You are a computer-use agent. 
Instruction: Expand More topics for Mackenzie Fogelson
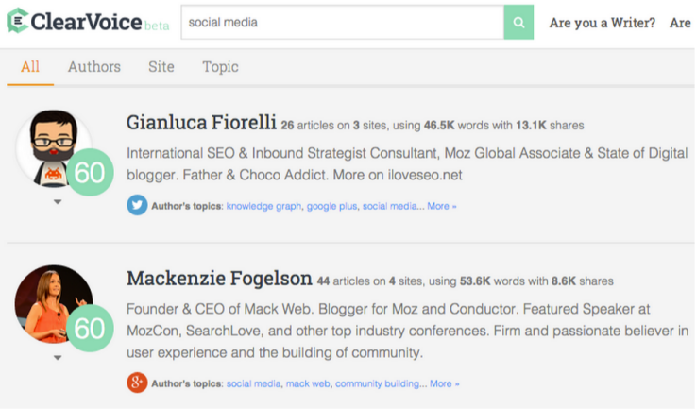(445, 383)
